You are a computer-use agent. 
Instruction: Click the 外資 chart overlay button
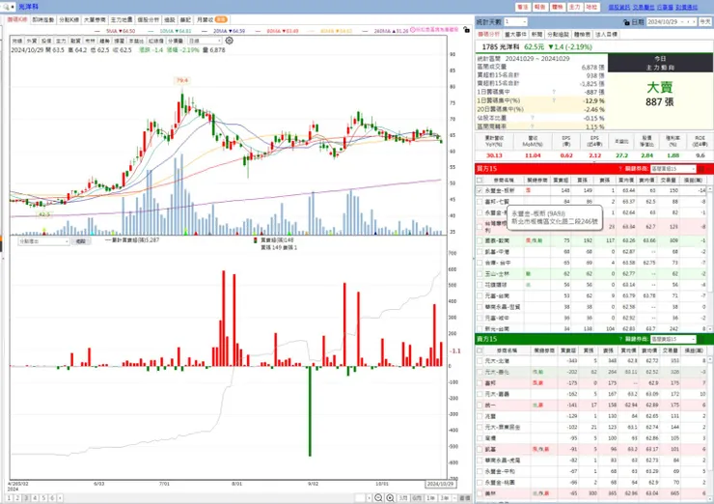(32, 41)
